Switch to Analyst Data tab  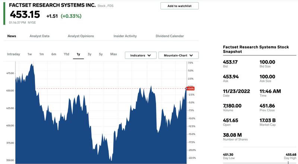coord(39,36)
